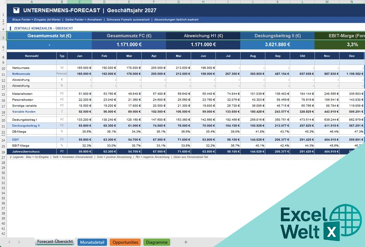Select Variable Kosten Mai value 106.500 €
Image resolution: width=365 pixels, height=247 pixels.
[178, 111]
